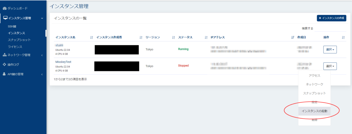
Task: Open 選択 dropdown for MisskeyTest
Action: pos(330,66)
